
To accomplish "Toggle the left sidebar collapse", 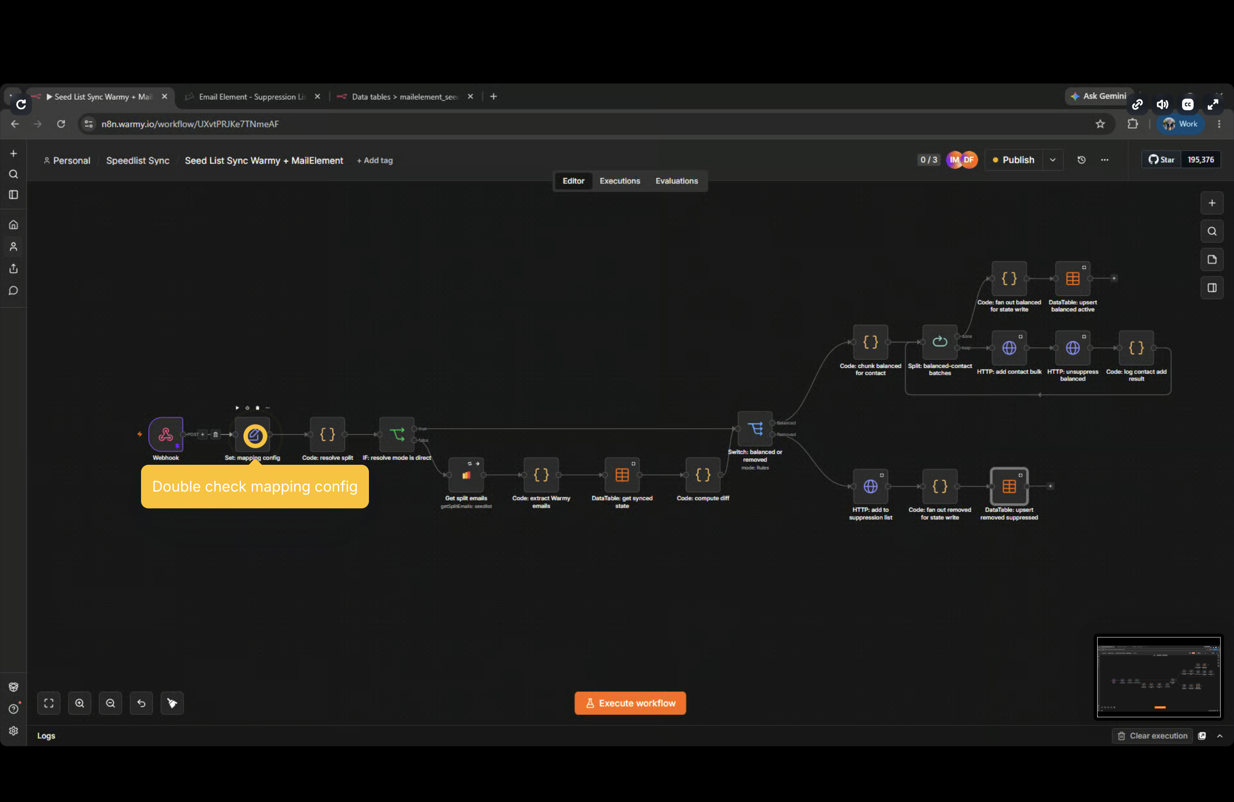I will pyautogui.click(x=13, y=195).
